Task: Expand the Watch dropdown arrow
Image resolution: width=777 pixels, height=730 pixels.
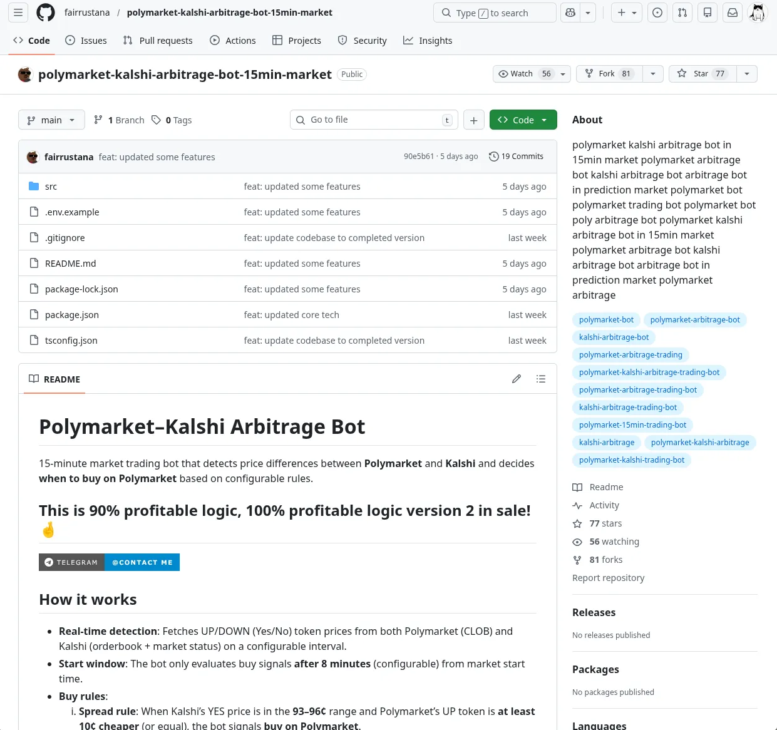Action: point(563,74)
